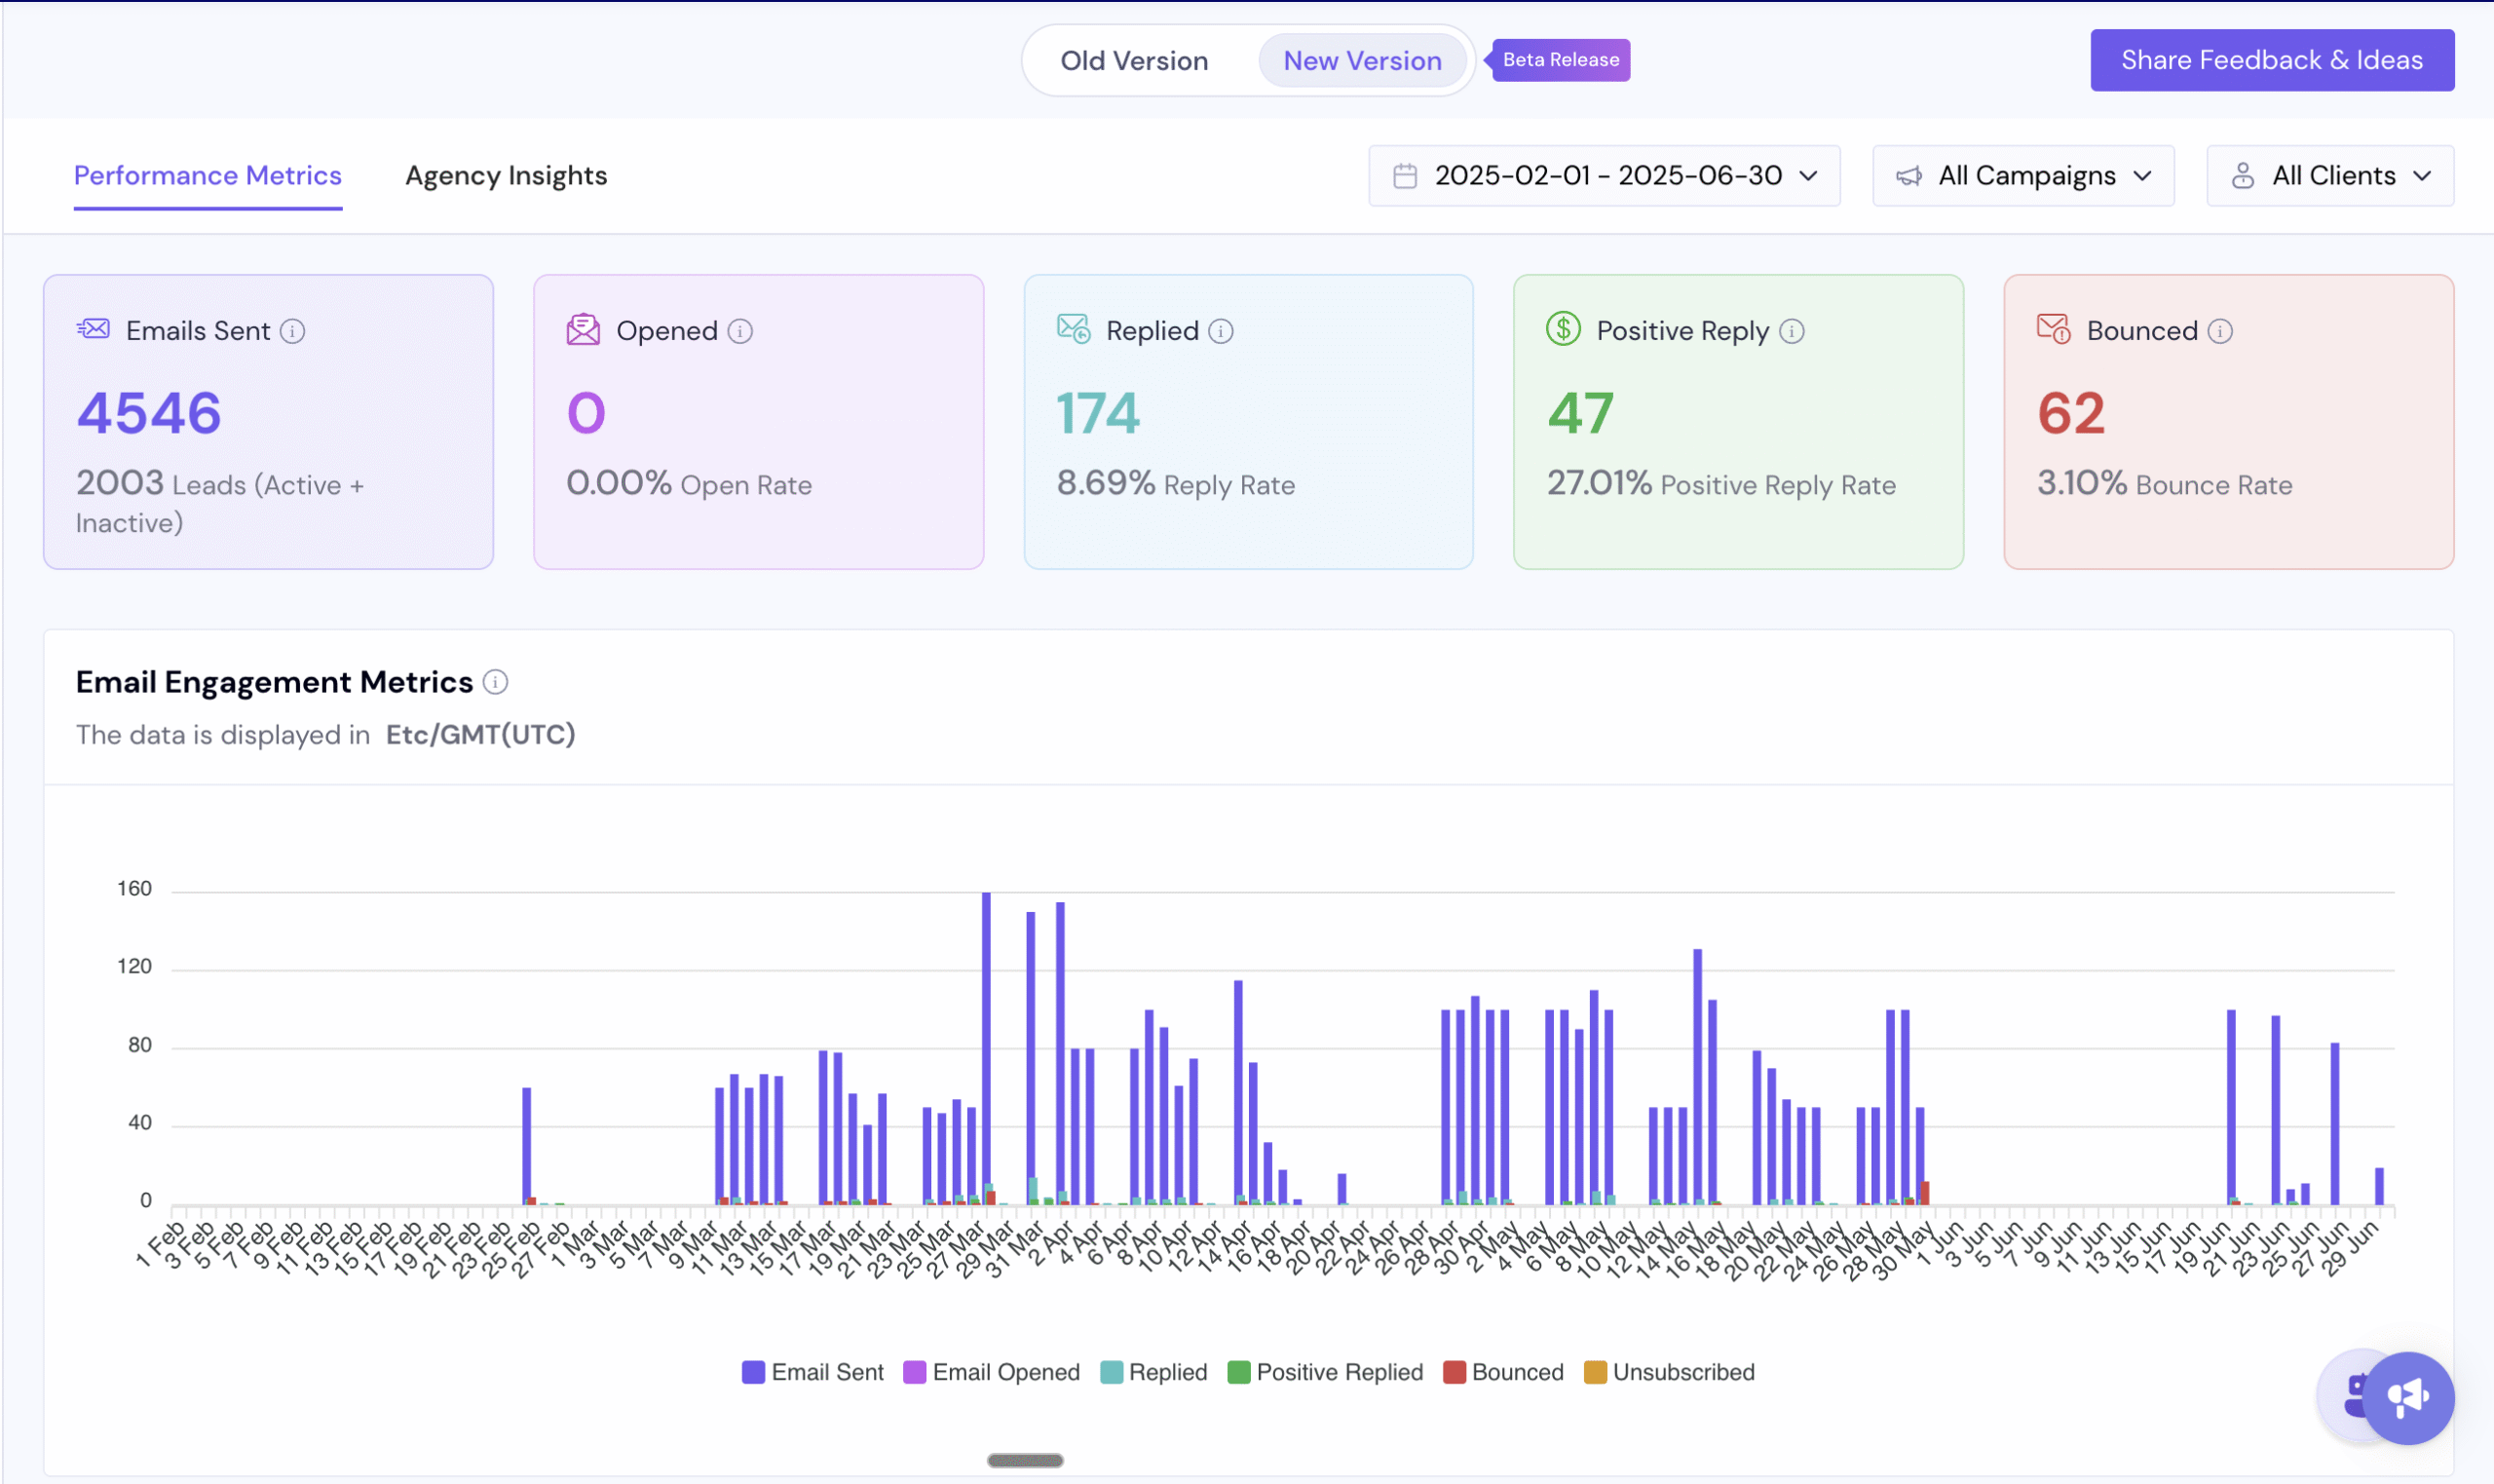Image resolution: width=2494 pixels, height=1484 pixels.
Task: Hide Bounced series via chart legend
Action: coord(1502,1372)
